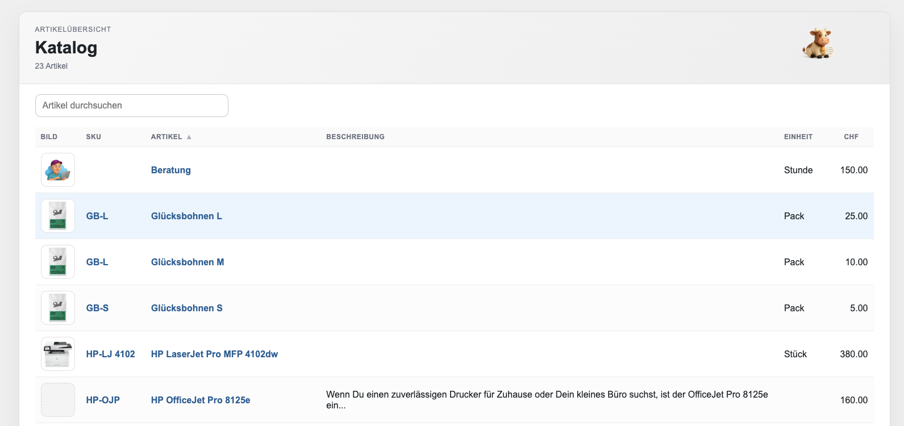Viewport: 904px width, 426px height.
Task: Select the Glücksbohnen M coffee bag image
Action: pyautogui.click(x=58, y=262)
